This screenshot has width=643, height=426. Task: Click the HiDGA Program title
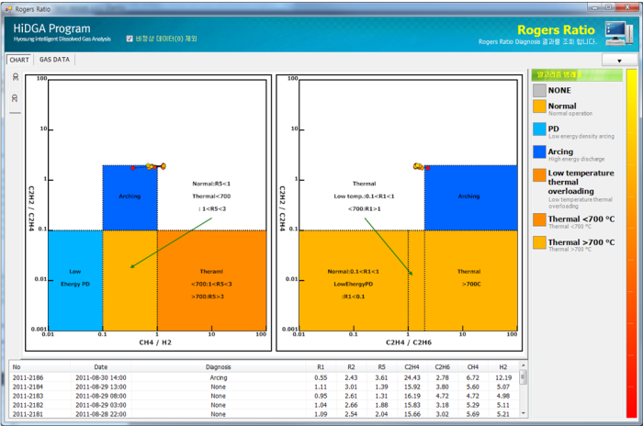51,28
